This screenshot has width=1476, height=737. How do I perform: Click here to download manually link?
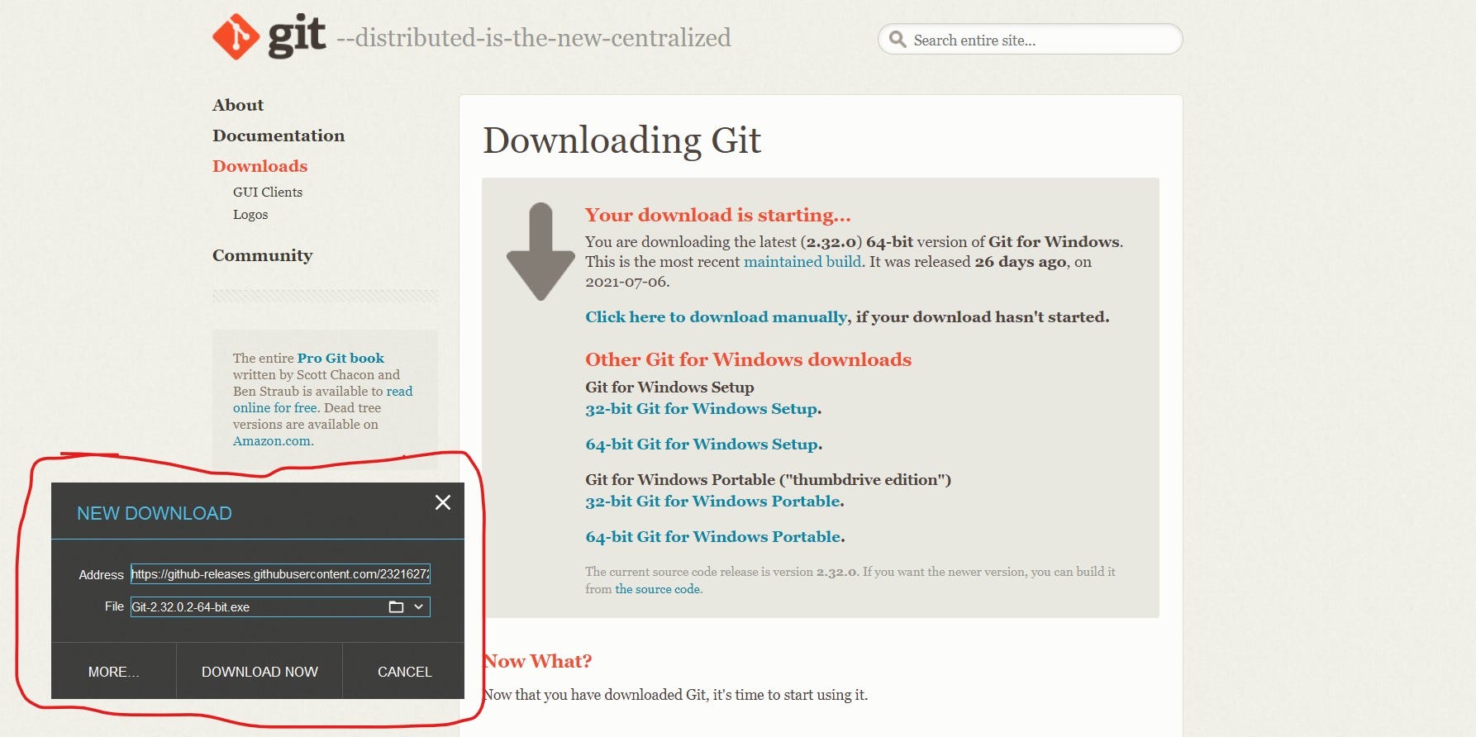point(717,316)
